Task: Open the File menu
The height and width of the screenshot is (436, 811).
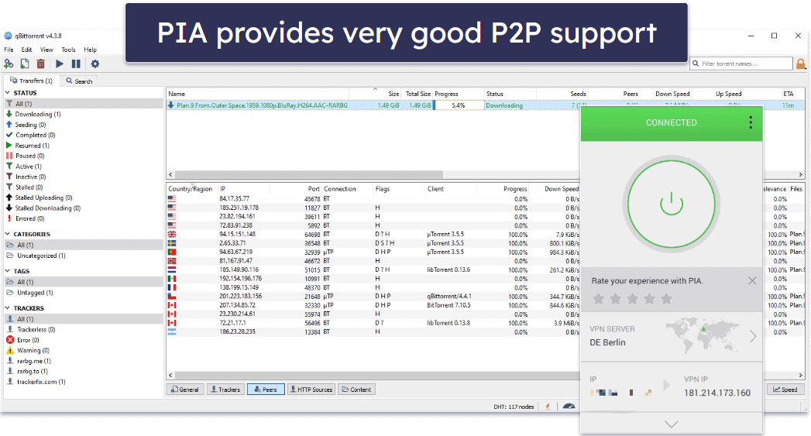Action: pos(9,50)
